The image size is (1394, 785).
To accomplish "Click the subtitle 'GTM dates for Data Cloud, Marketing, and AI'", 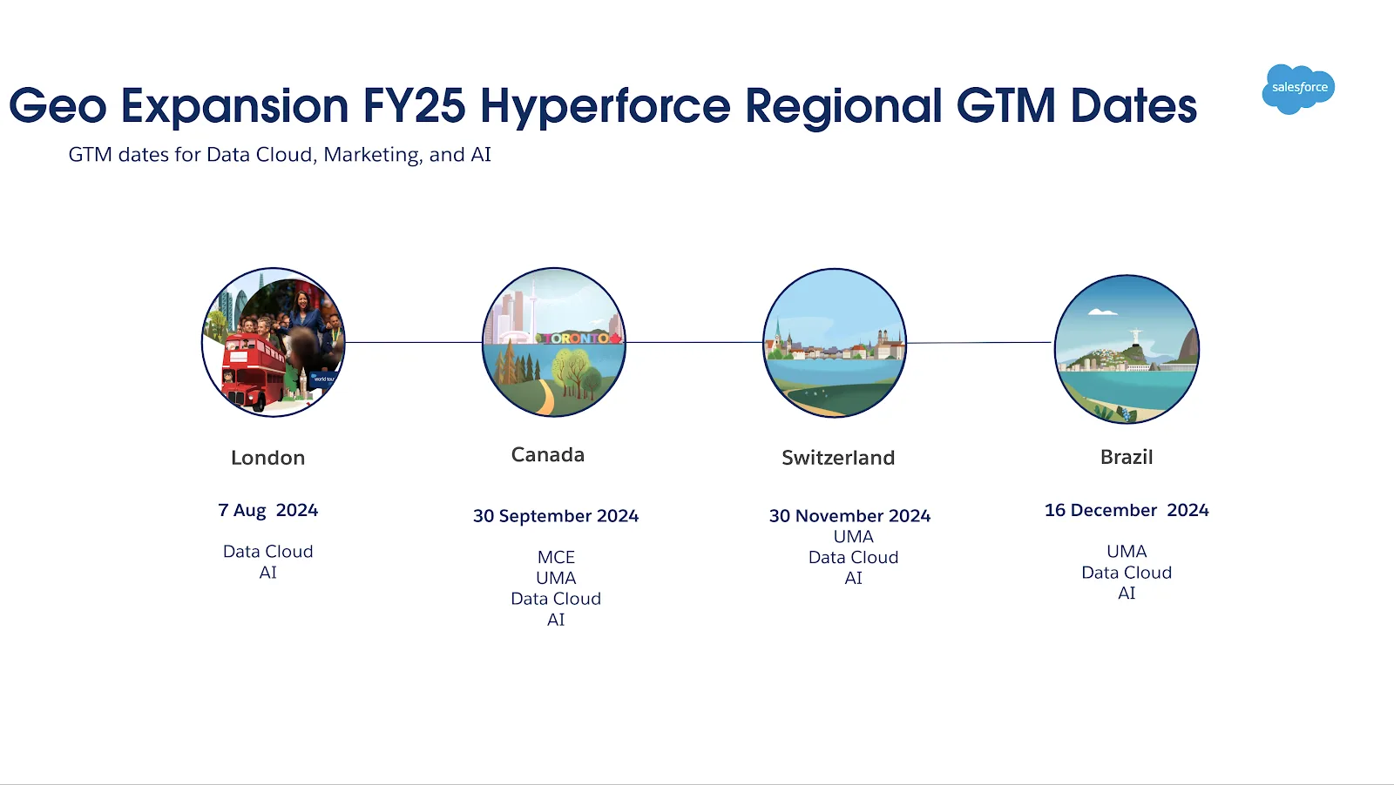I will tap(280, 155).
